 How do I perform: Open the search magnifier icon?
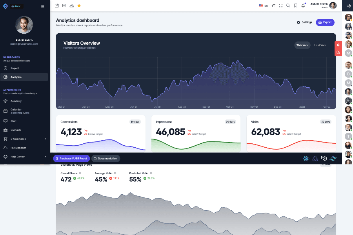(x=288, y=5)
